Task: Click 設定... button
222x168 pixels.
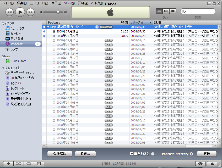Action: (85, 154)
